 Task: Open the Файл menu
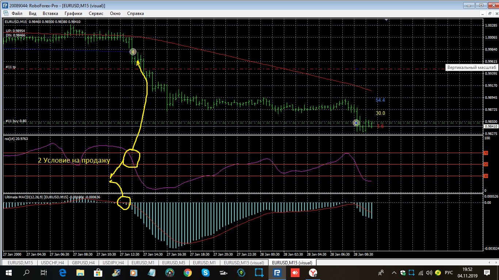(17, 13)
